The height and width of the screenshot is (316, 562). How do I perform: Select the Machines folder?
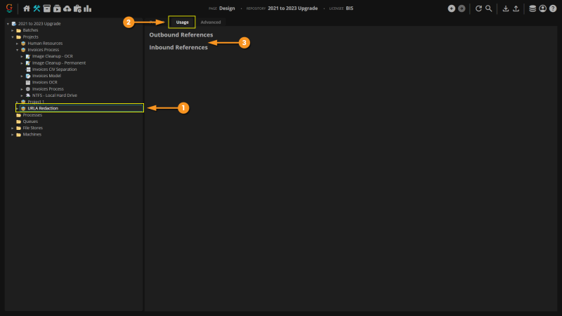(32, 134)
